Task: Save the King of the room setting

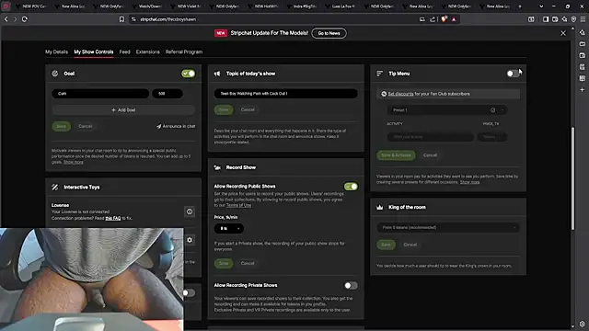Action: coord(386,245)
